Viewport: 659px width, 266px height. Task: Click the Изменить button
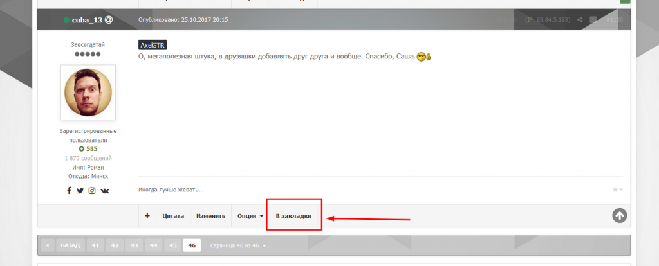(210, 216)
